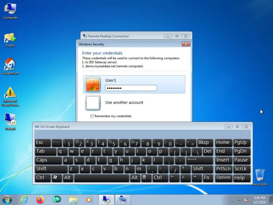
Task: Enable Remember my credentials checkbox
Action: click(92, 116)
